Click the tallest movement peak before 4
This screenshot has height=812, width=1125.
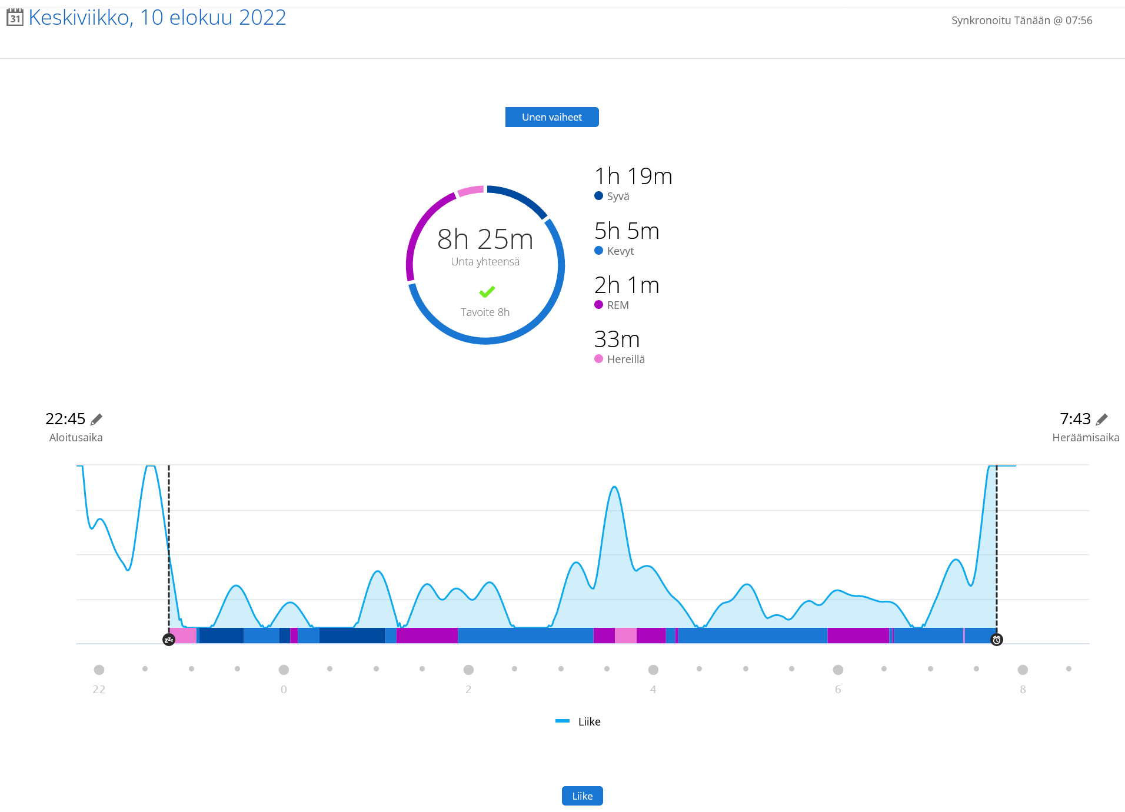(x=614, y=488)
